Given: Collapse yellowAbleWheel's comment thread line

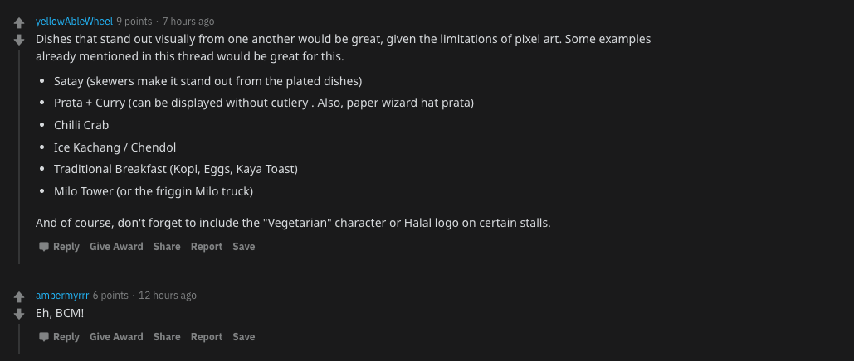Looking at the screenshot, I should point(19,156).
